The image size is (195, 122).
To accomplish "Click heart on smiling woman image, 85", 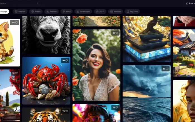I will 117,33.
